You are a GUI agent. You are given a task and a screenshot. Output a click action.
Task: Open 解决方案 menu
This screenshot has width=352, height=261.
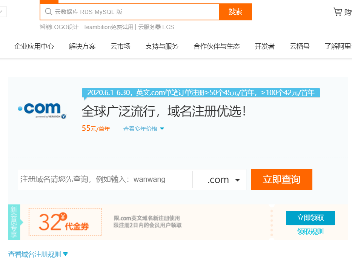pyautogui.click(x=82, y=46)
